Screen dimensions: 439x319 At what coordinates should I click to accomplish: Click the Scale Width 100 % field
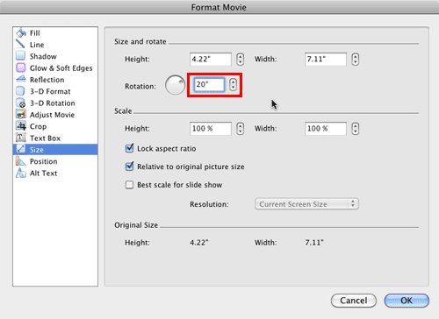pos(326,129)
